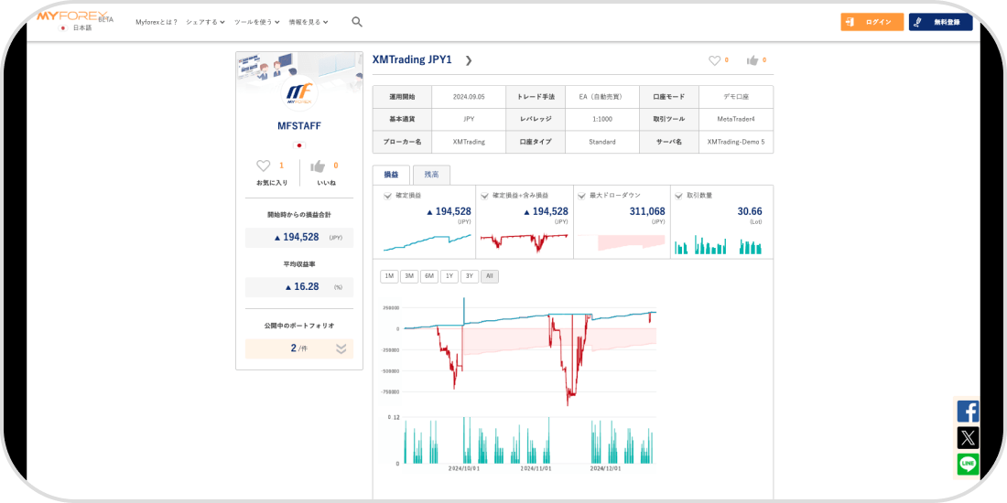
Task: Expand the 公開中のポートフォリオ double-chevron
Action: 341,348
